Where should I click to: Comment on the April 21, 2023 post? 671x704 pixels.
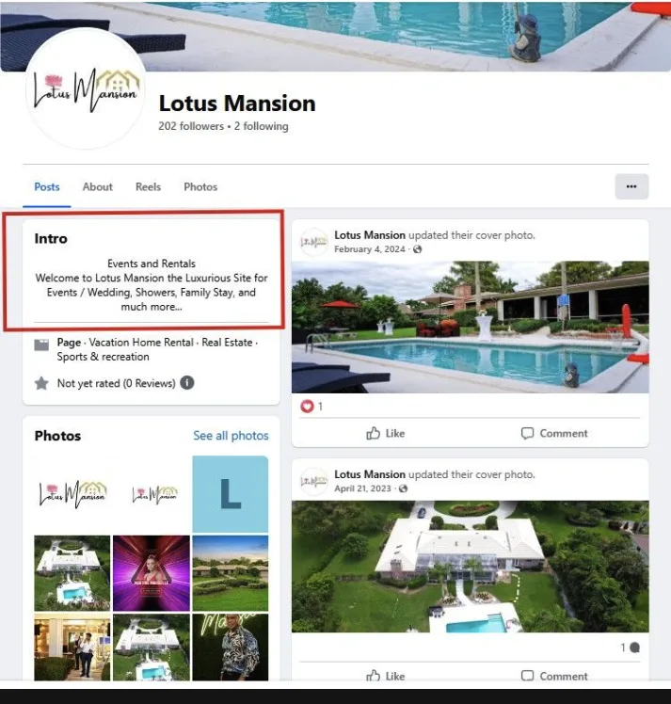tap(554, 676)
